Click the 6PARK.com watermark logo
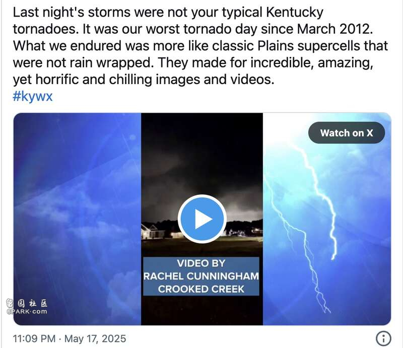 27,312
